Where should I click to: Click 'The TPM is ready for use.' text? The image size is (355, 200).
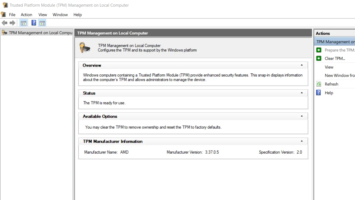(x=104, y=103)
